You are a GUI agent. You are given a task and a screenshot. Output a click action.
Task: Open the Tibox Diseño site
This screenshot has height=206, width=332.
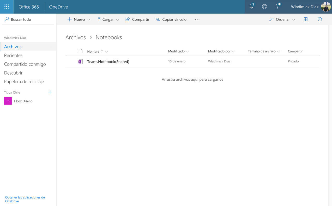(23, 101)
